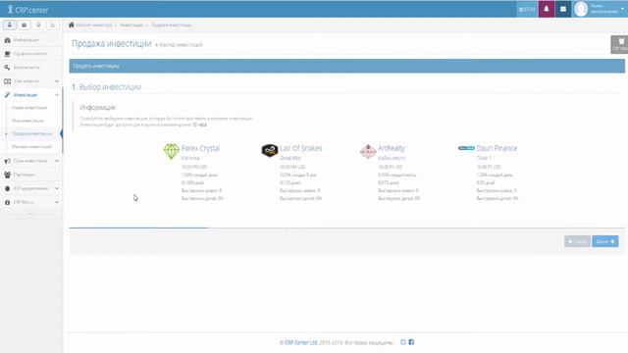This screenshot has height=353, width=628.
Task: Click the balance amount in top bar
Action: [x=527, y=9]
